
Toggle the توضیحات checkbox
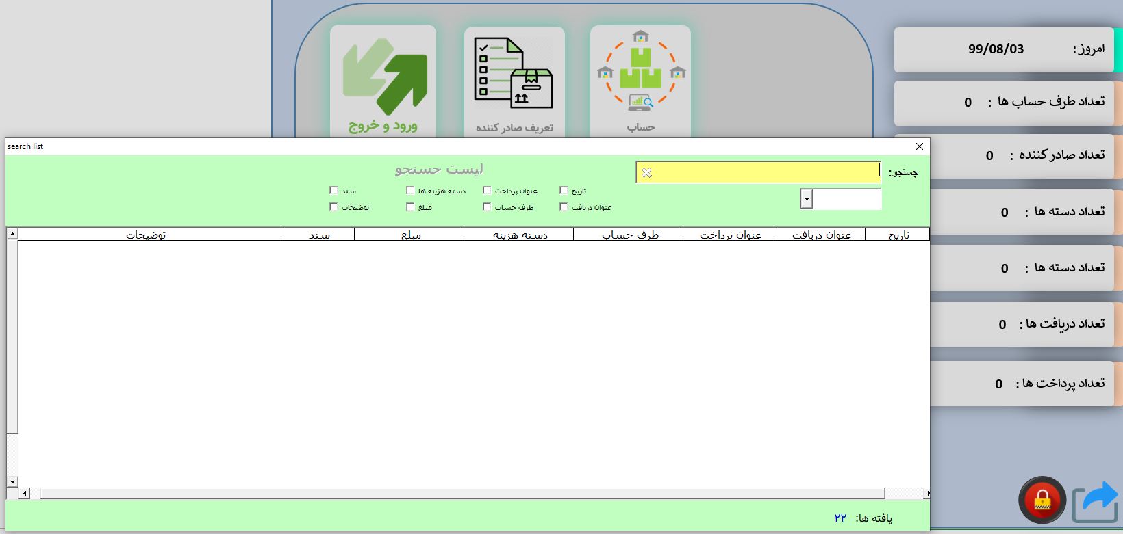click(x=333, y=207)
